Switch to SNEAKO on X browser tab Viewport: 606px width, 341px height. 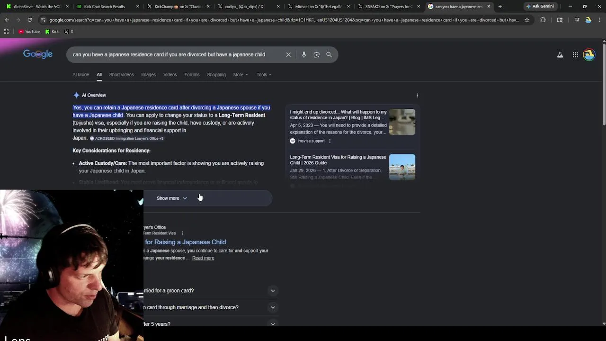click(388, 6)
